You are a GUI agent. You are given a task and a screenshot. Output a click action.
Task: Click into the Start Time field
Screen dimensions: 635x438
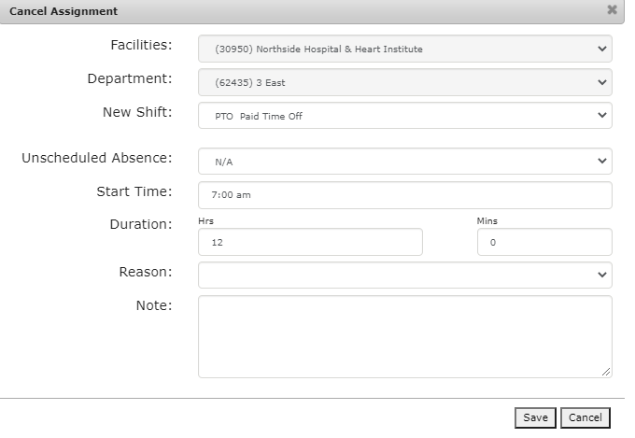(x=404, y=195)
